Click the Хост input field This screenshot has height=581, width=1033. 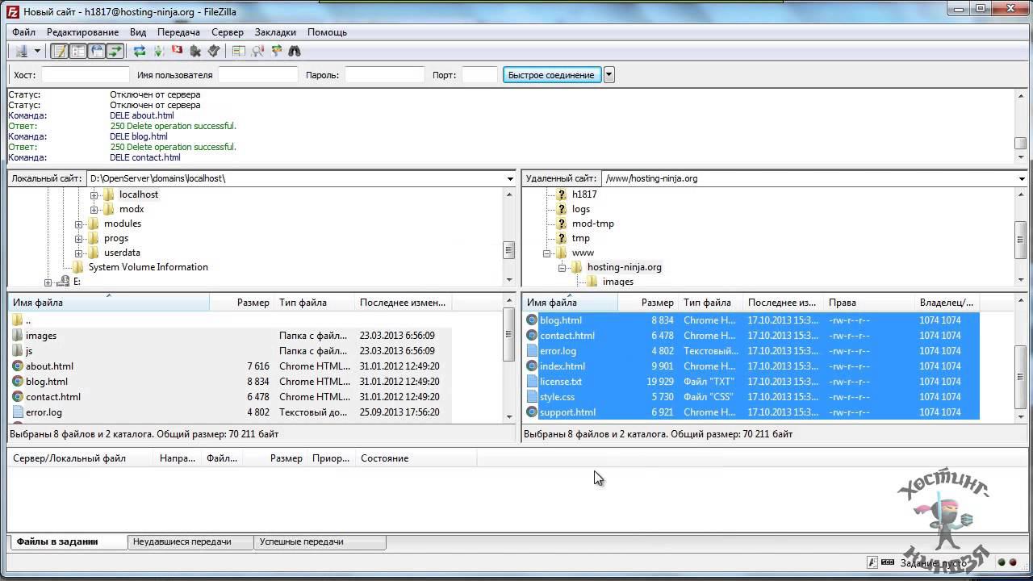point(85,75)
